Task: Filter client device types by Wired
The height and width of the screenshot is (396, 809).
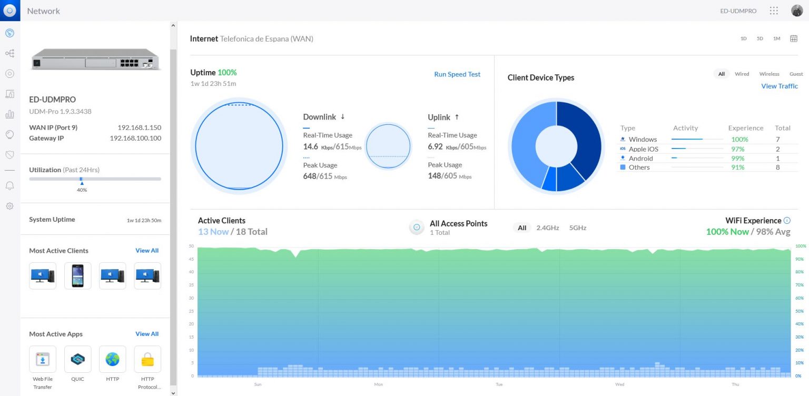Action: point(742,74)
